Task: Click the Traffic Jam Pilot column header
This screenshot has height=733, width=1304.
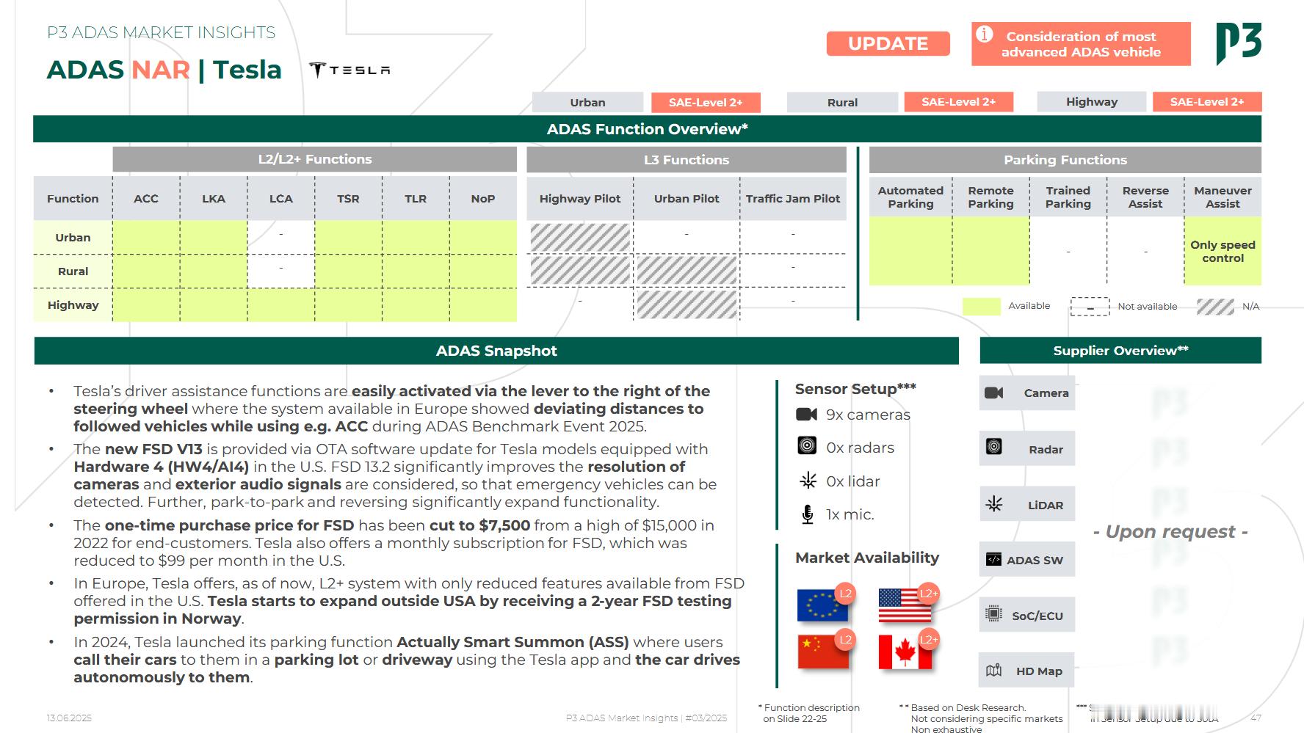Action: coord(793,198)
